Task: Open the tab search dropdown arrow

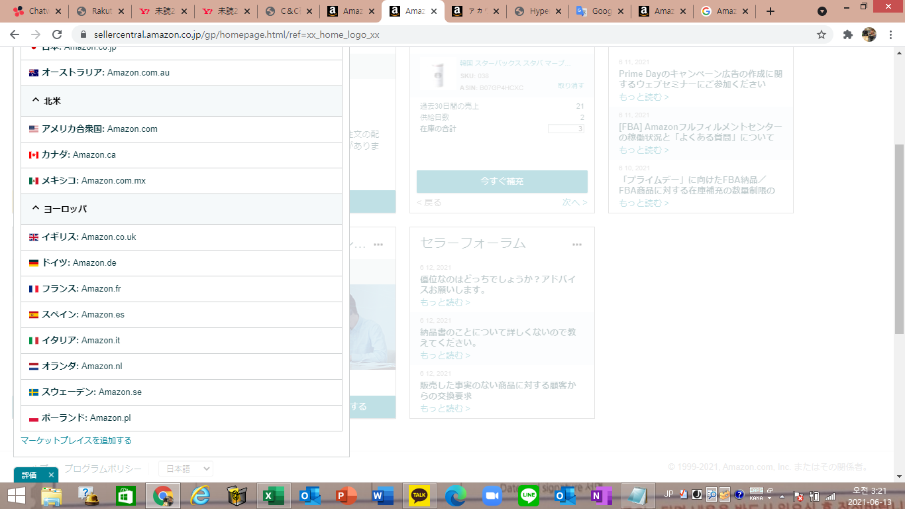Action: [x=822, y=11]
